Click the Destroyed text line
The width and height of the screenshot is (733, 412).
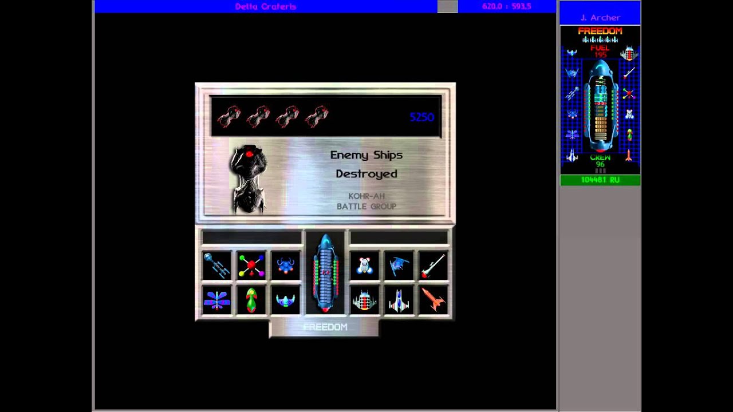[x=366, y=174]
